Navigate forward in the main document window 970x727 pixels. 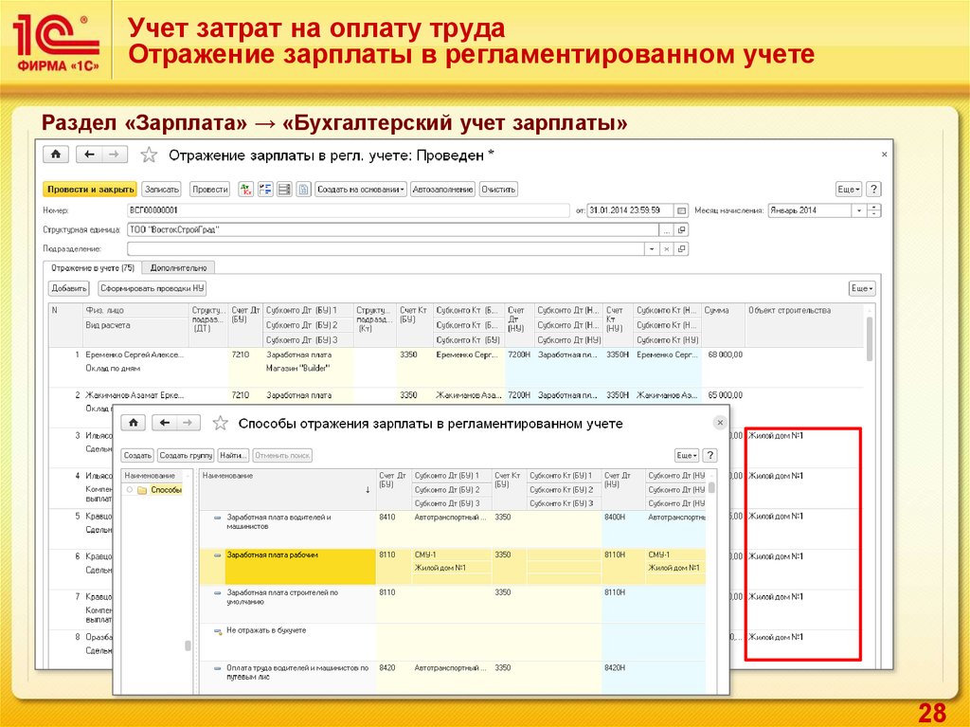[x=115, y=154]
